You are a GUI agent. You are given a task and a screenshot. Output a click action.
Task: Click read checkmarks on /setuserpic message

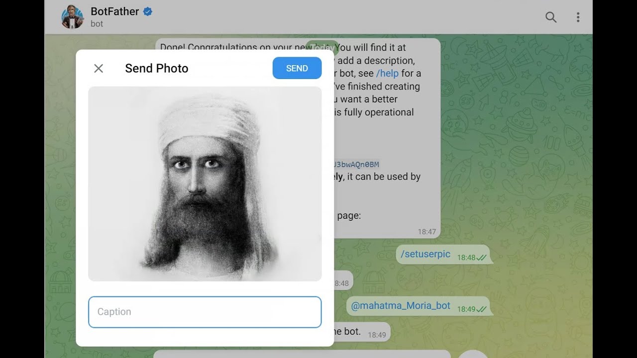tap(481, 258)
